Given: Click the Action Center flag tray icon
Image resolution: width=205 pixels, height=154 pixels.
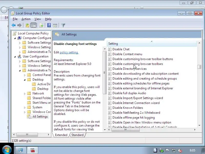Looking at the screenshot, I should point(168,150).
